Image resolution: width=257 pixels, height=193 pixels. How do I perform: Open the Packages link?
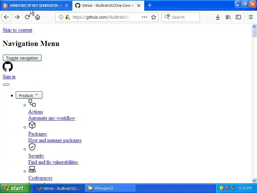click(x=38, y=134)
